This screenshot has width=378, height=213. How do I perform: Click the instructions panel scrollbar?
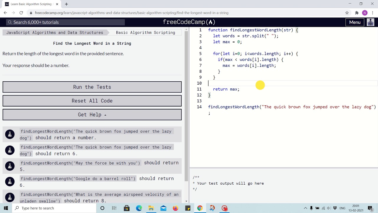coord(186,106)
